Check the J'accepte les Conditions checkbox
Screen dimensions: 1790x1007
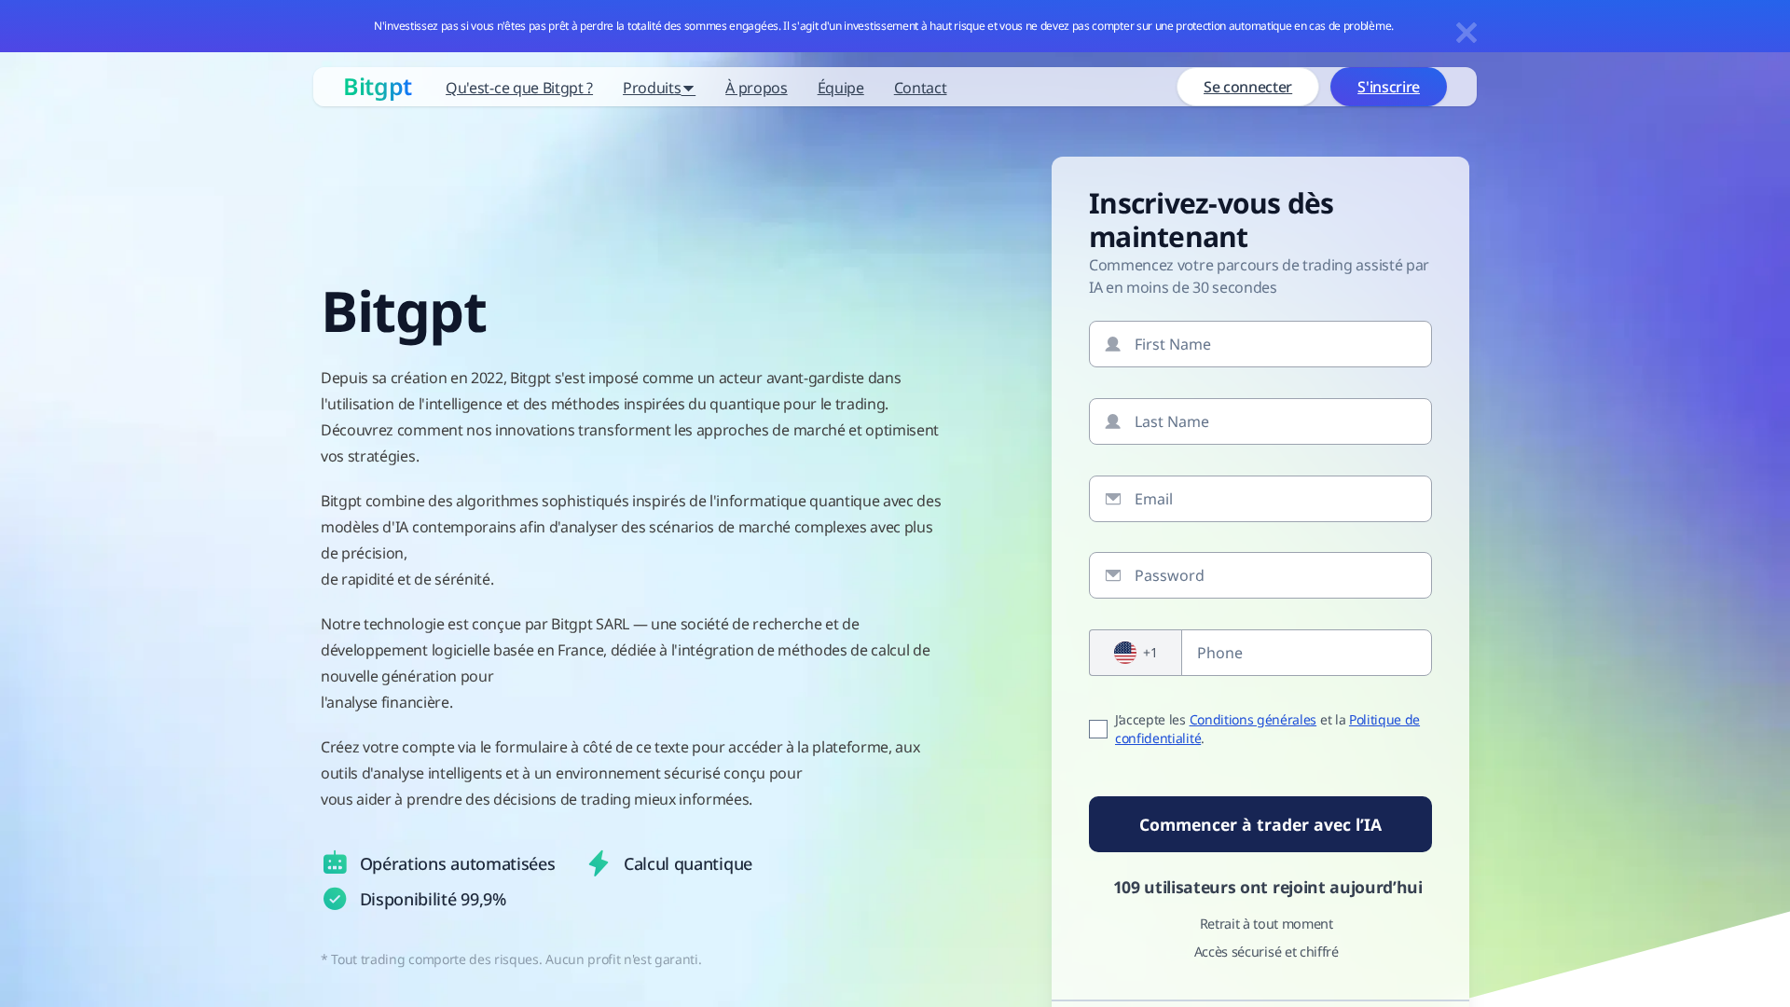tap(1098, 729)
